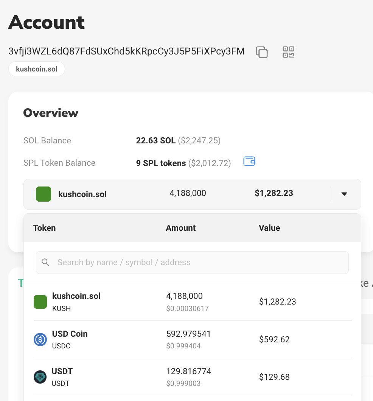Click the SOL Balance label
This screenshot has width=373, height=401.
pos(47,140)
